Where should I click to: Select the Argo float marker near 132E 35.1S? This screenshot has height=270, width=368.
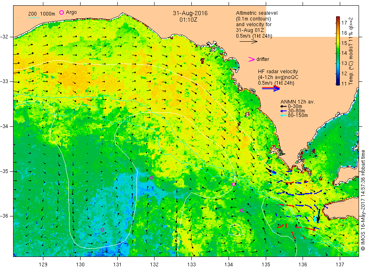click(152, 178)
